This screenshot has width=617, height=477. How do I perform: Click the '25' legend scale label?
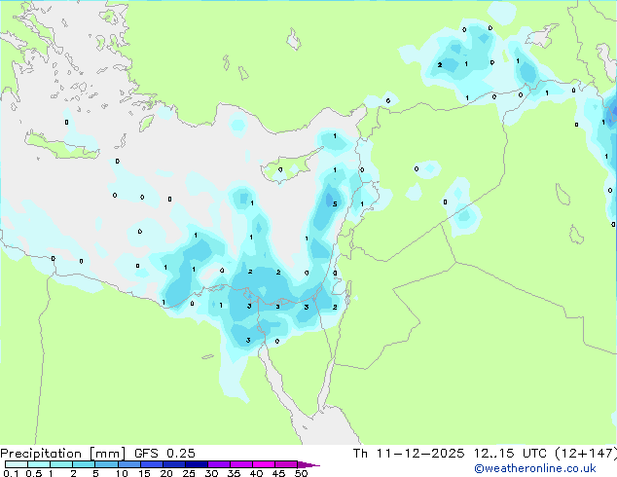click(189, 473)
